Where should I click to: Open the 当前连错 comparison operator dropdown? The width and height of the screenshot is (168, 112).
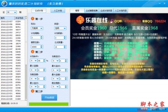click(34, 79)
